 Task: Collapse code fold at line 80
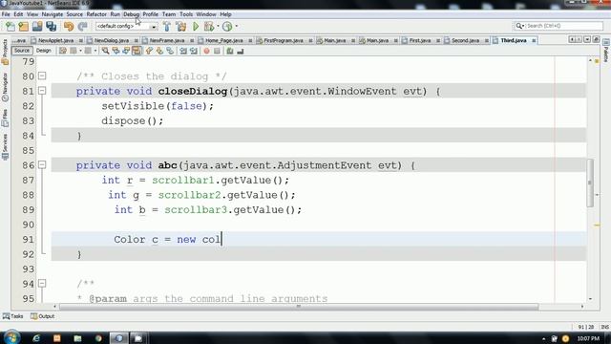point(42,76)
